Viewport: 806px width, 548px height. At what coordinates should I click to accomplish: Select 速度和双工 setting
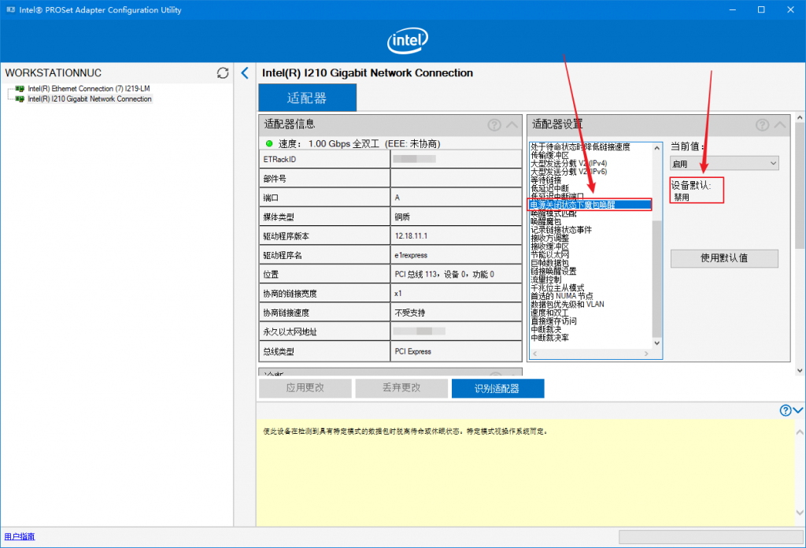tap(549, 313)
